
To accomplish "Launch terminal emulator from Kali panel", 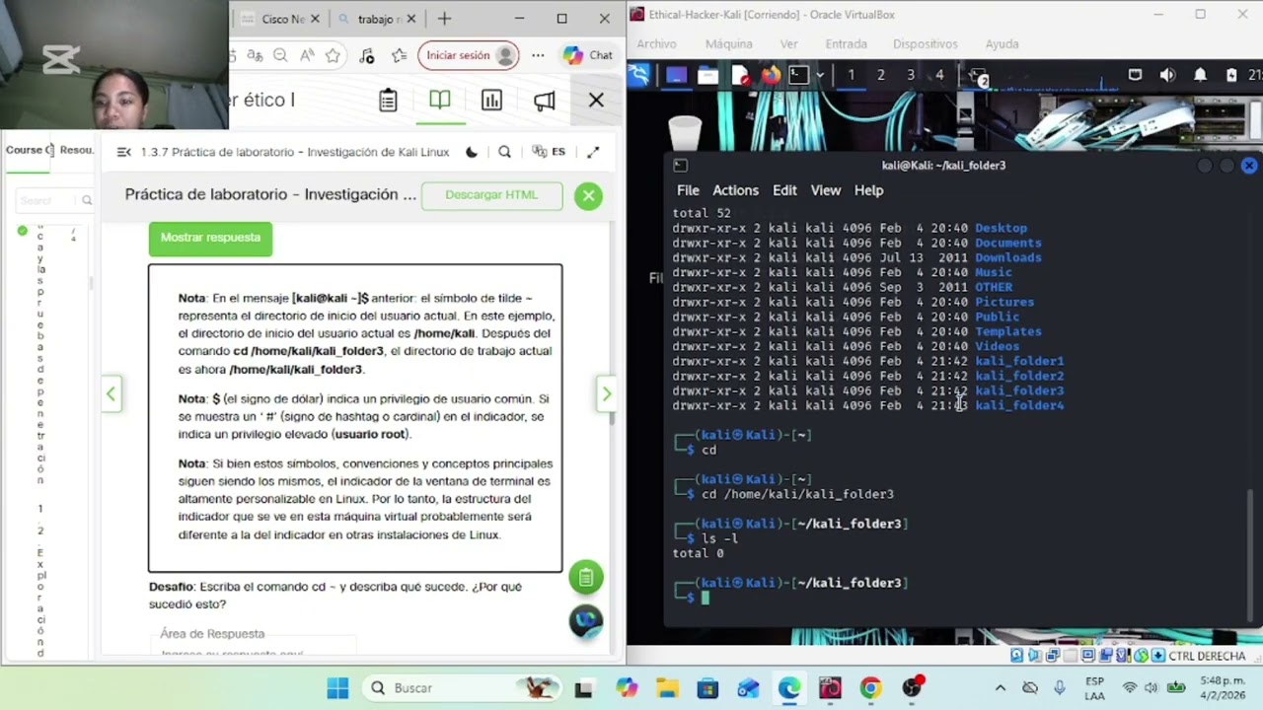I will click(798, 75).
